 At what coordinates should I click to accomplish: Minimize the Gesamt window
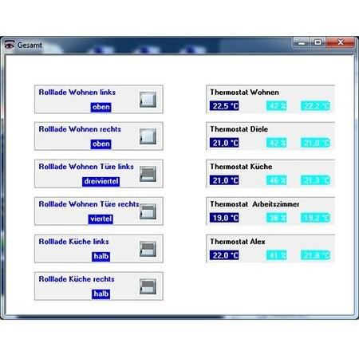tap(302, 42)
